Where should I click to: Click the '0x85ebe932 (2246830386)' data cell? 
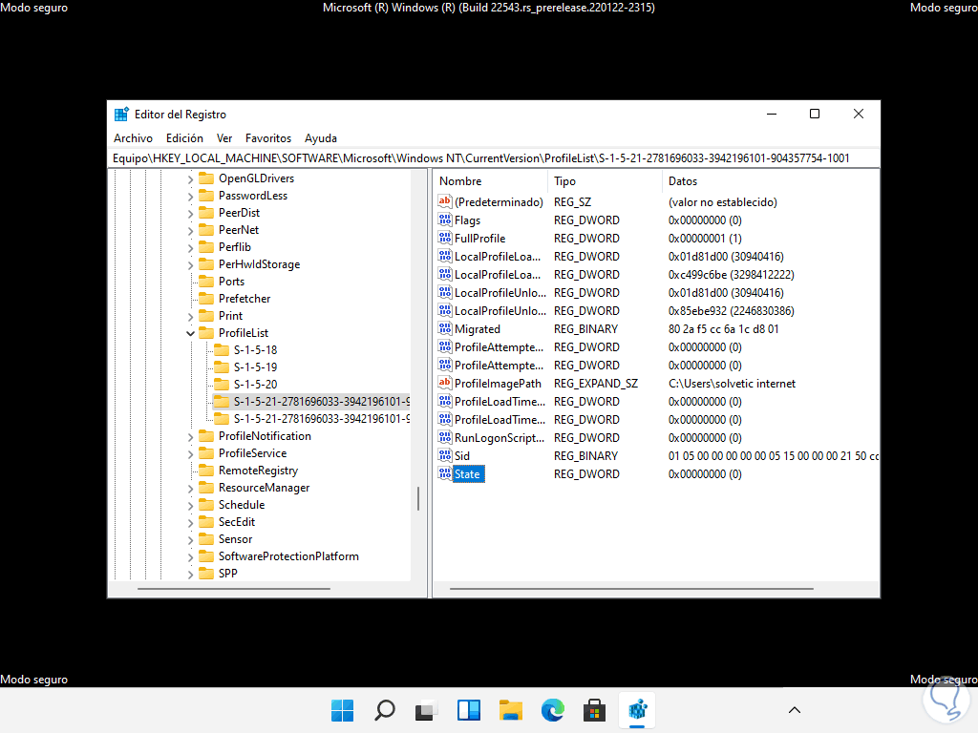731,311
